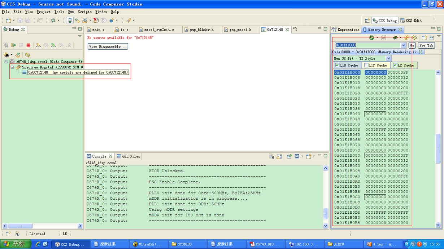Viewport: 444px width, 249px height.
Task: Click the Connect Target toolbar icon
Action: point(70,21)
